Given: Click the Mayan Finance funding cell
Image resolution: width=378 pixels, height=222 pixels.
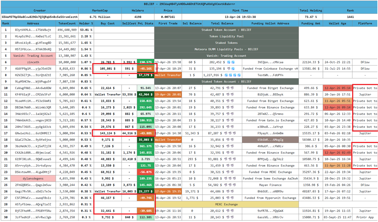Looking at the screenshot, I should coord(270,185).
